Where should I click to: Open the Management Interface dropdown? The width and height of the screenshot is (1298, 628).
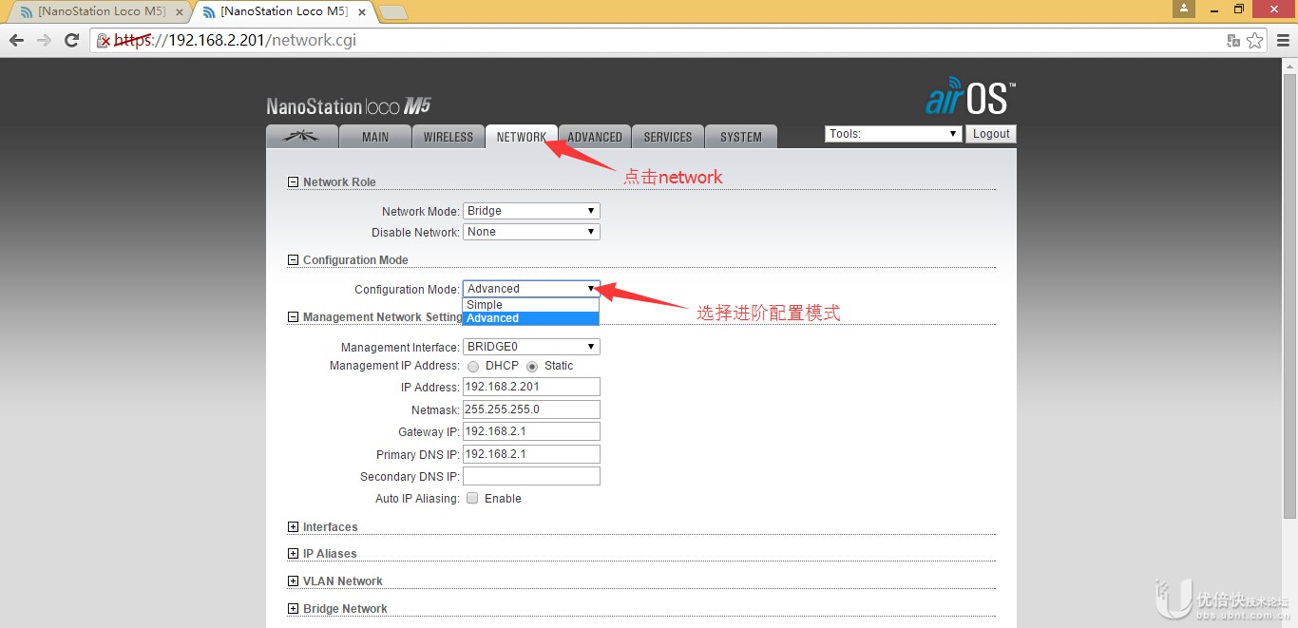531,347
